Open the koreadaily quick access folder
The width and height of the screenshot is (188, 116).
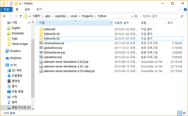pyautogui.click(x=16, y=33)
